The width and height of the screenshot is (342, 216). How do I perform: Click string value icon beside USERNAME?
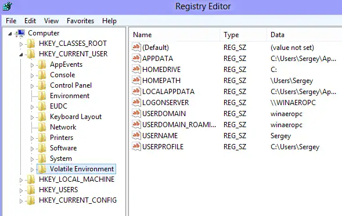pos(136,135)
